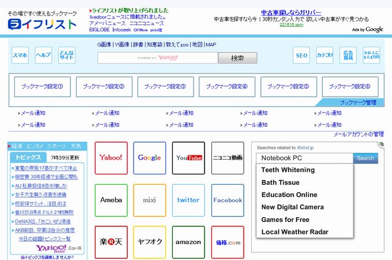Screen dimensions: 392x260
Task: Choose Bath Tissue suggestion
Action: (281, 182)
